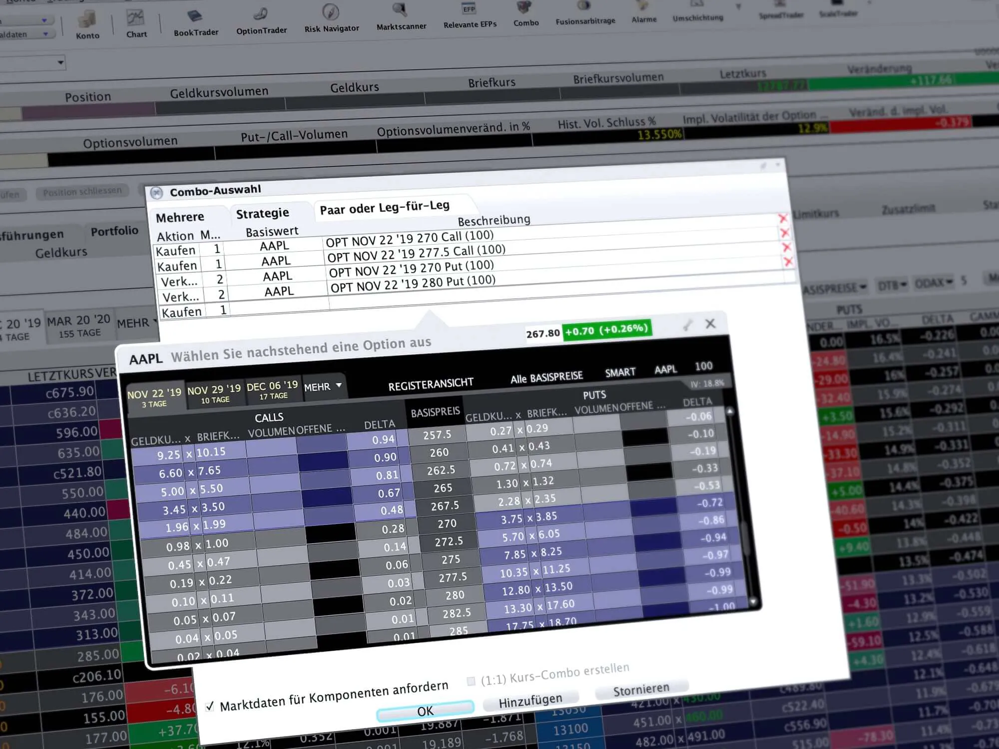Launch the Marktscanner tool
Screen dimensions: 999x749
401,17
